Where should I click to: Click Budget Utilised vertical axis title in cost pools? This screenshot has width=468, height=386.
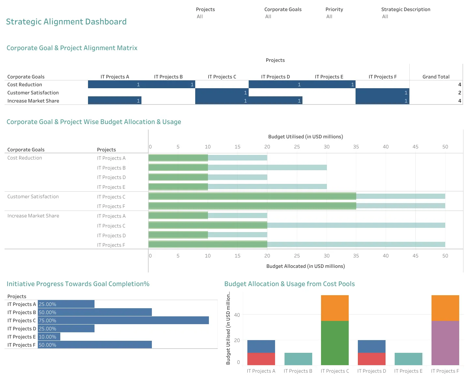[x=228, y=328]
